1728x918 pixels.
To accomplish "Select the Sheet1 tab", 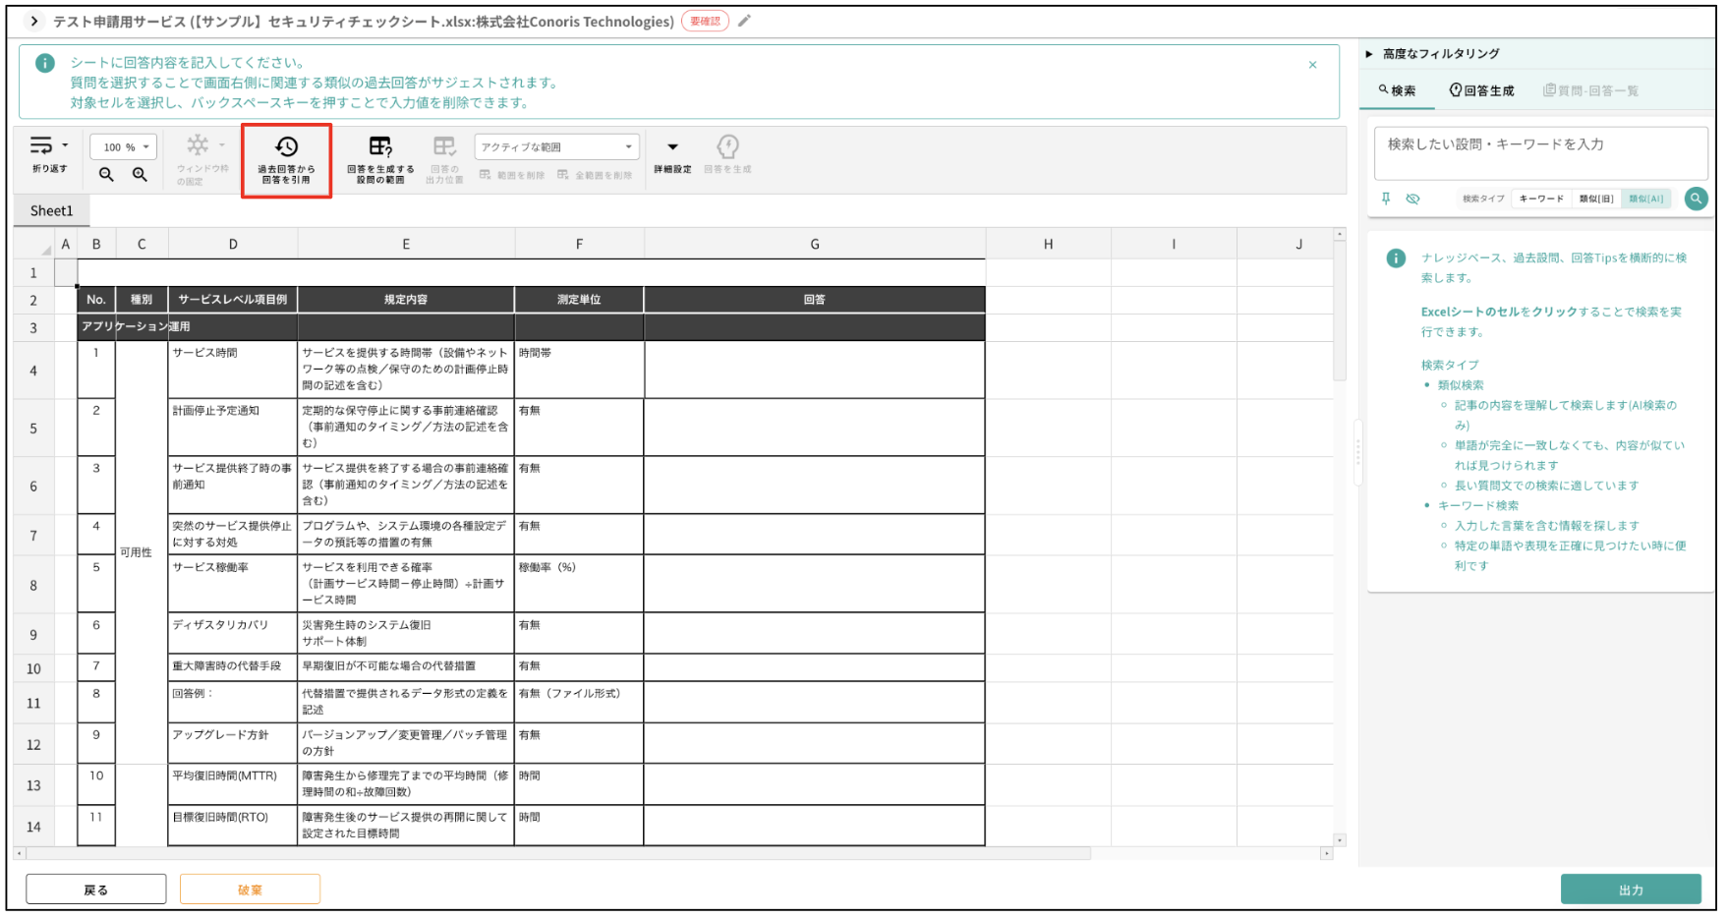I will [x=52, y=209].
